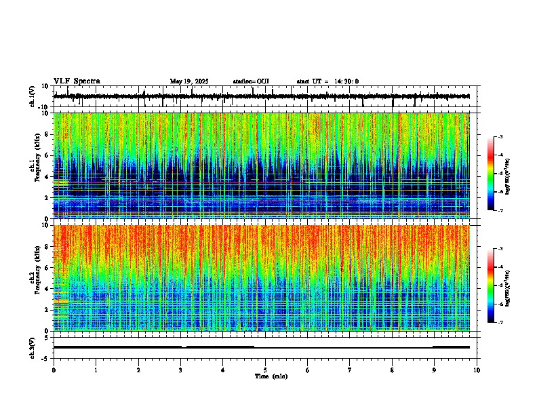This screenshot has width=537, height=415.
Task: Click the '8' tick on ch.2 frequency axis
Action: [47, 247]
